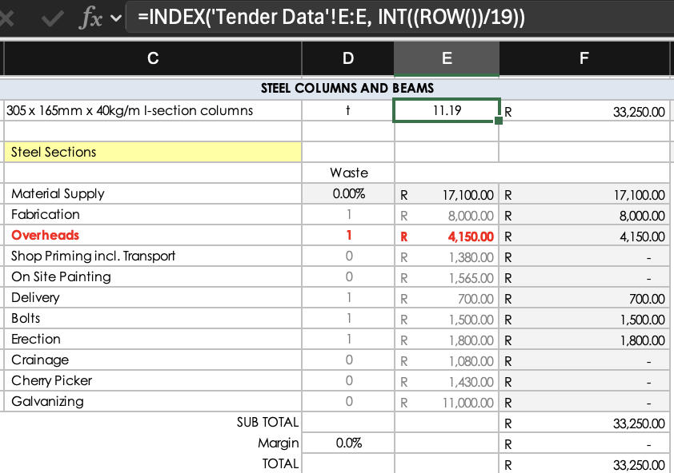This screenshot has height=473, width=674.
Task: Select the yellow Steel Sections cell
Action: (152, 151)
